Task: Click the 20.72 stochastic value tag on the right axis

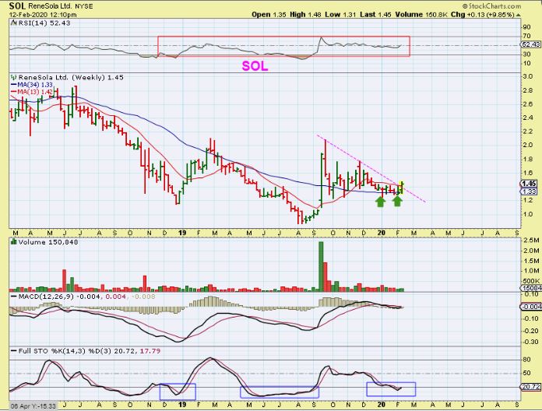Action: point(530,387)
